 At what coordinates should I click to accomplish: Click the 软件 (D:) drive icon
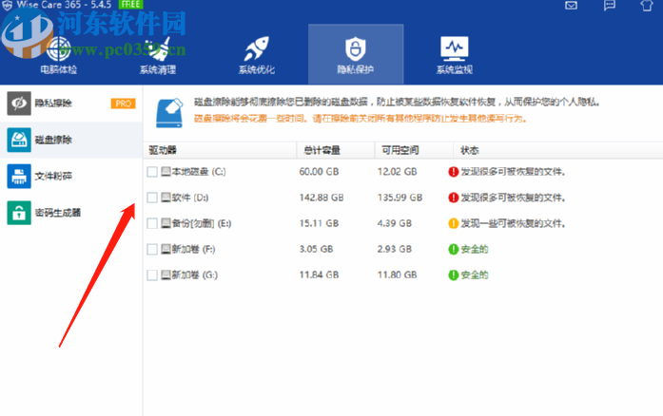point(166,198)
